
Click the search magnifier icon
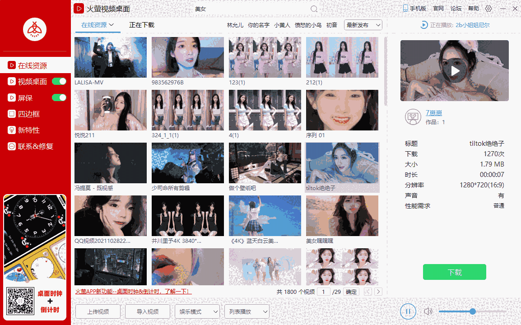[314, 9]
